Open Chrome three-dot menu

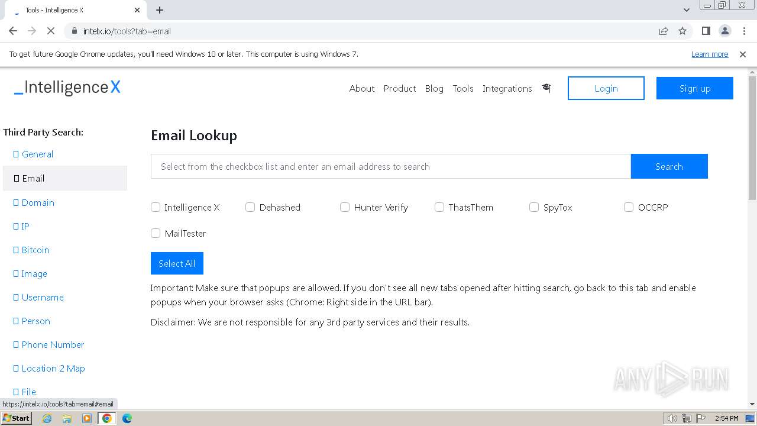(x=744, y=31)
